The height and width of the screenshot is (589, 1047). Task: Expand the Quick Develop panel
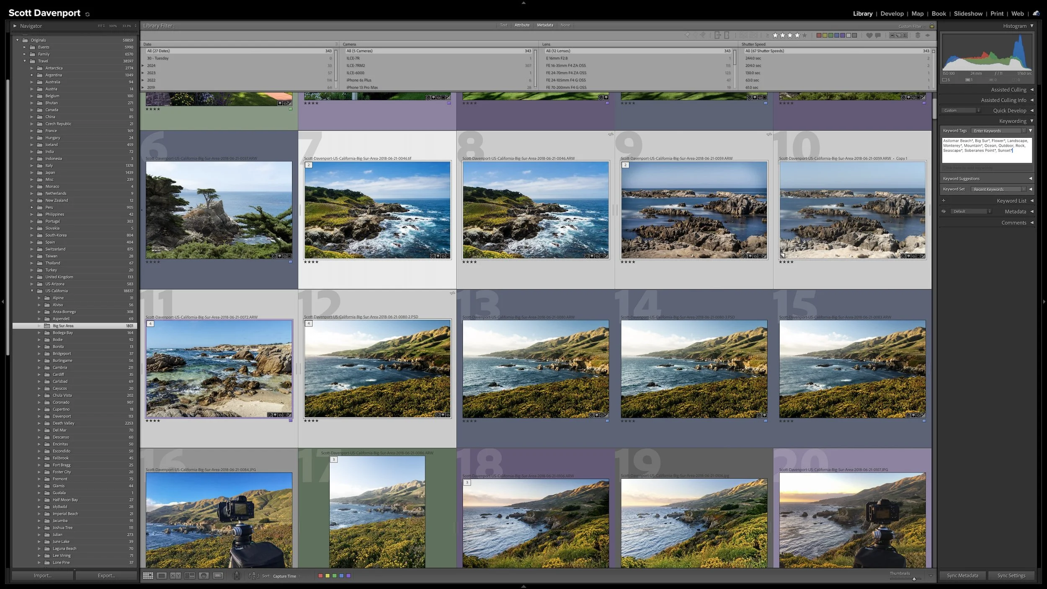click(1032, 111)
